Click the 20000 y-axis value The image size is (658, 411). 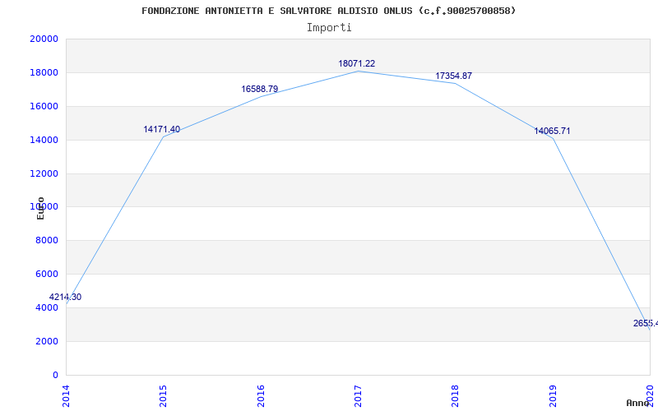44,39
